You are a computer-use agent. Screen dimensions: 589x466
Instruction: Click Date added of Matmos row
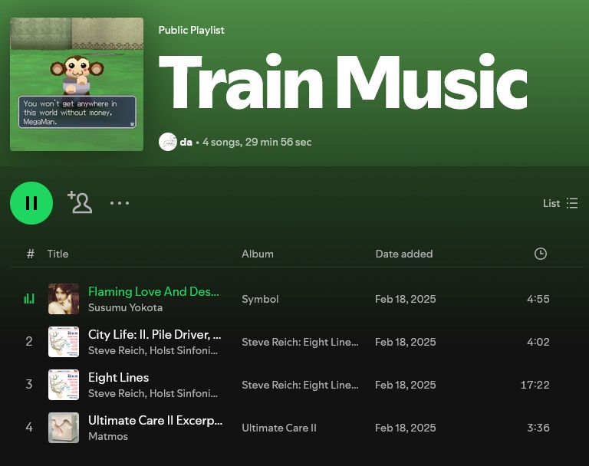pos(405,428)
